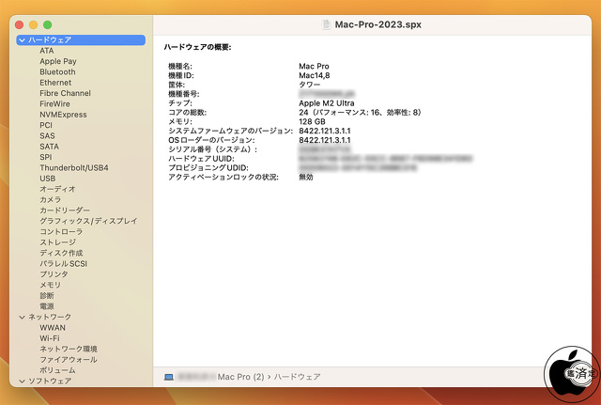Select SPI entry
Screen dimensions: 601x405
pos(46,157)
